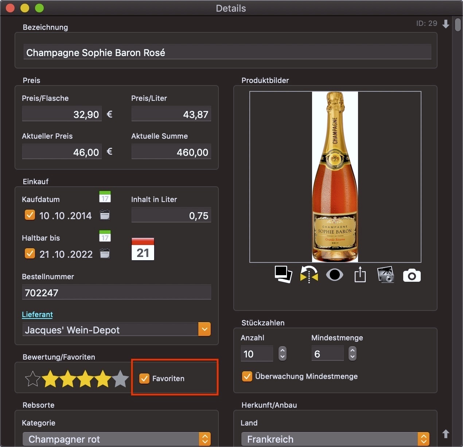
Task: Click the photo library icon below the bottle image
Action: [x=386, y=274]
